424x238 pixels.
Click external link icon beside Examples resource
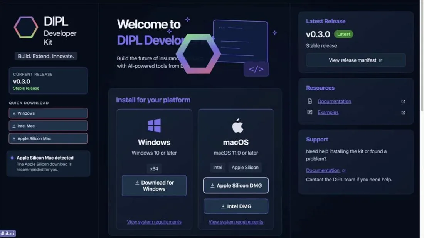(x=403, y=113)
